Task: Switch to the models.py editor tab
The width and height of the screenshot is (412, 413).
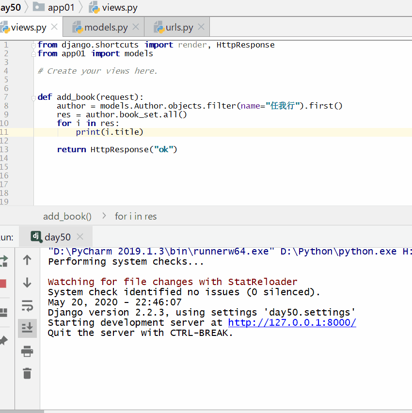Action: pos(106,27)
